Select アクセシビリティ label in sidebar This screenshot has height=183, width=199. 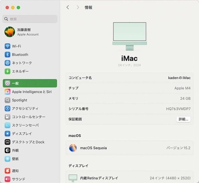coord(25,108)
